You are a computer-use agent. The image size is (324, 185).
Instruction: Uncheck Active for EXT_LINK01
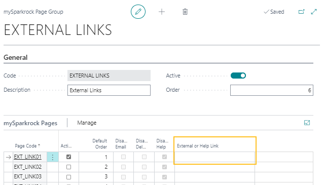click(68, 157)
